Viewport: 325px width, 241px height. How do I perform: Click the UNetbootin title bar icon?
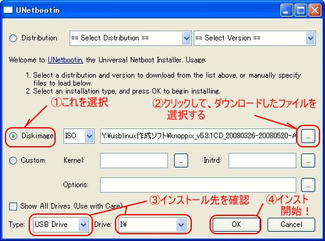pos(8,10)
